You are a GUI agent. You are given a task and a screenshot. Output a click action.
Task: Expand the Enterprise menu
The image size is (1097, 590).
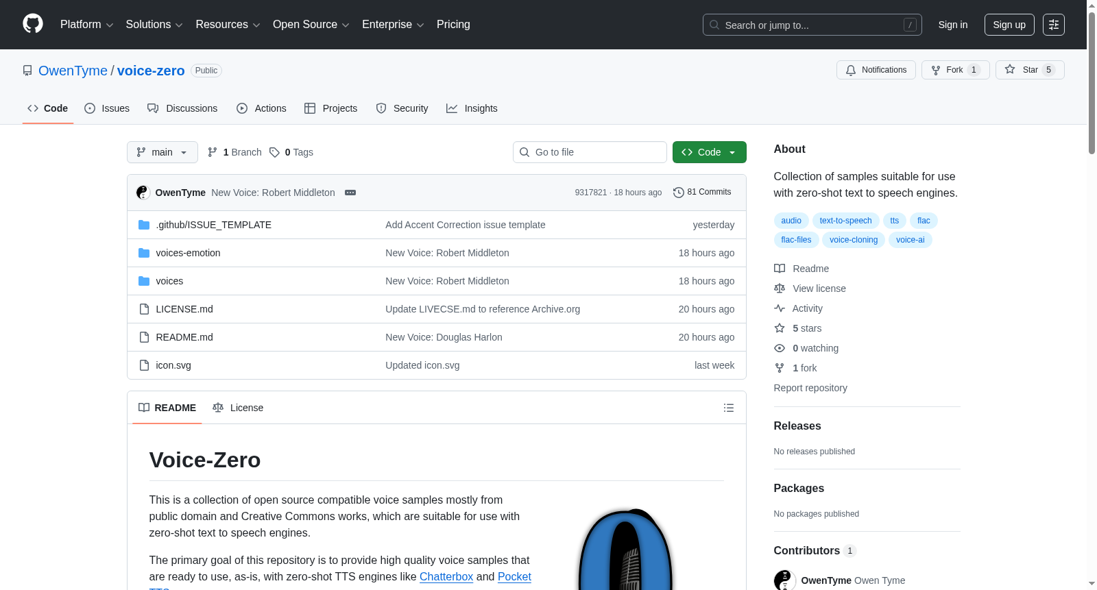point(393,25)
